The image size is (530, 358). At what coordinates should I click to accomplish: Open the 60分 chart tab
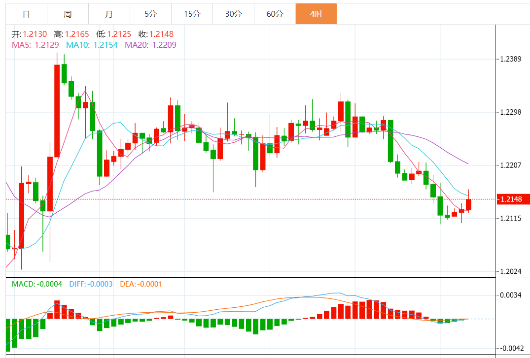click(275, 14)
